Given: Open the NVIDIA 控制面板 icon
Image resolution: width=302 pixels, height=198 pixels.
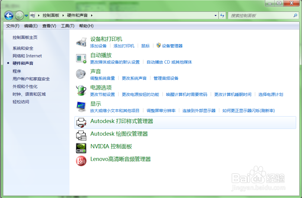Looking at the screenshot, I should coord(81,148).
